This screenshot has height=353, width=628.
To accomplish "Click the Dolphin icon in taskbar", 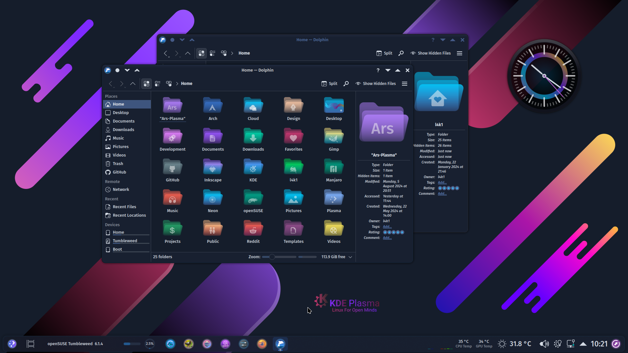I will click(280, 344).
